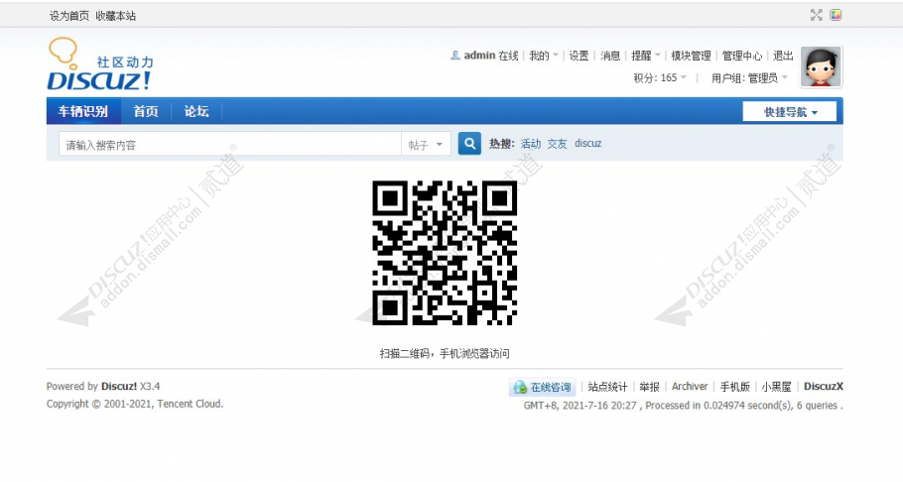Screen dimensions: 903x482
Task: Expand 积分: 165 dropdown
Action: click(660, 77)
